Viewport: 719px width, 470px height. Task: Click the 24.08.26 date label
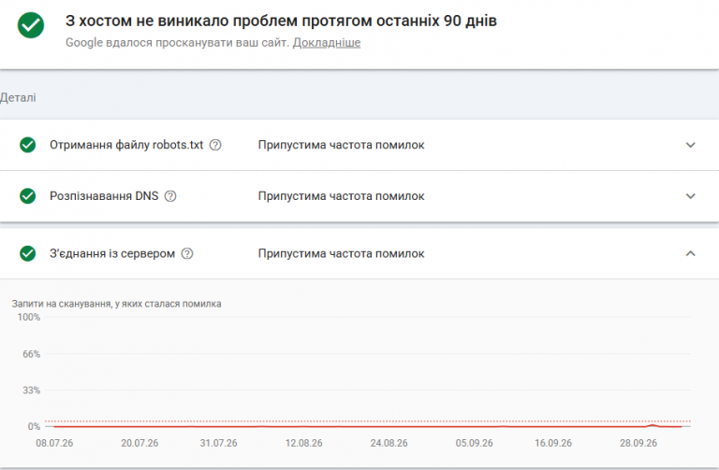tap(389, 444)
